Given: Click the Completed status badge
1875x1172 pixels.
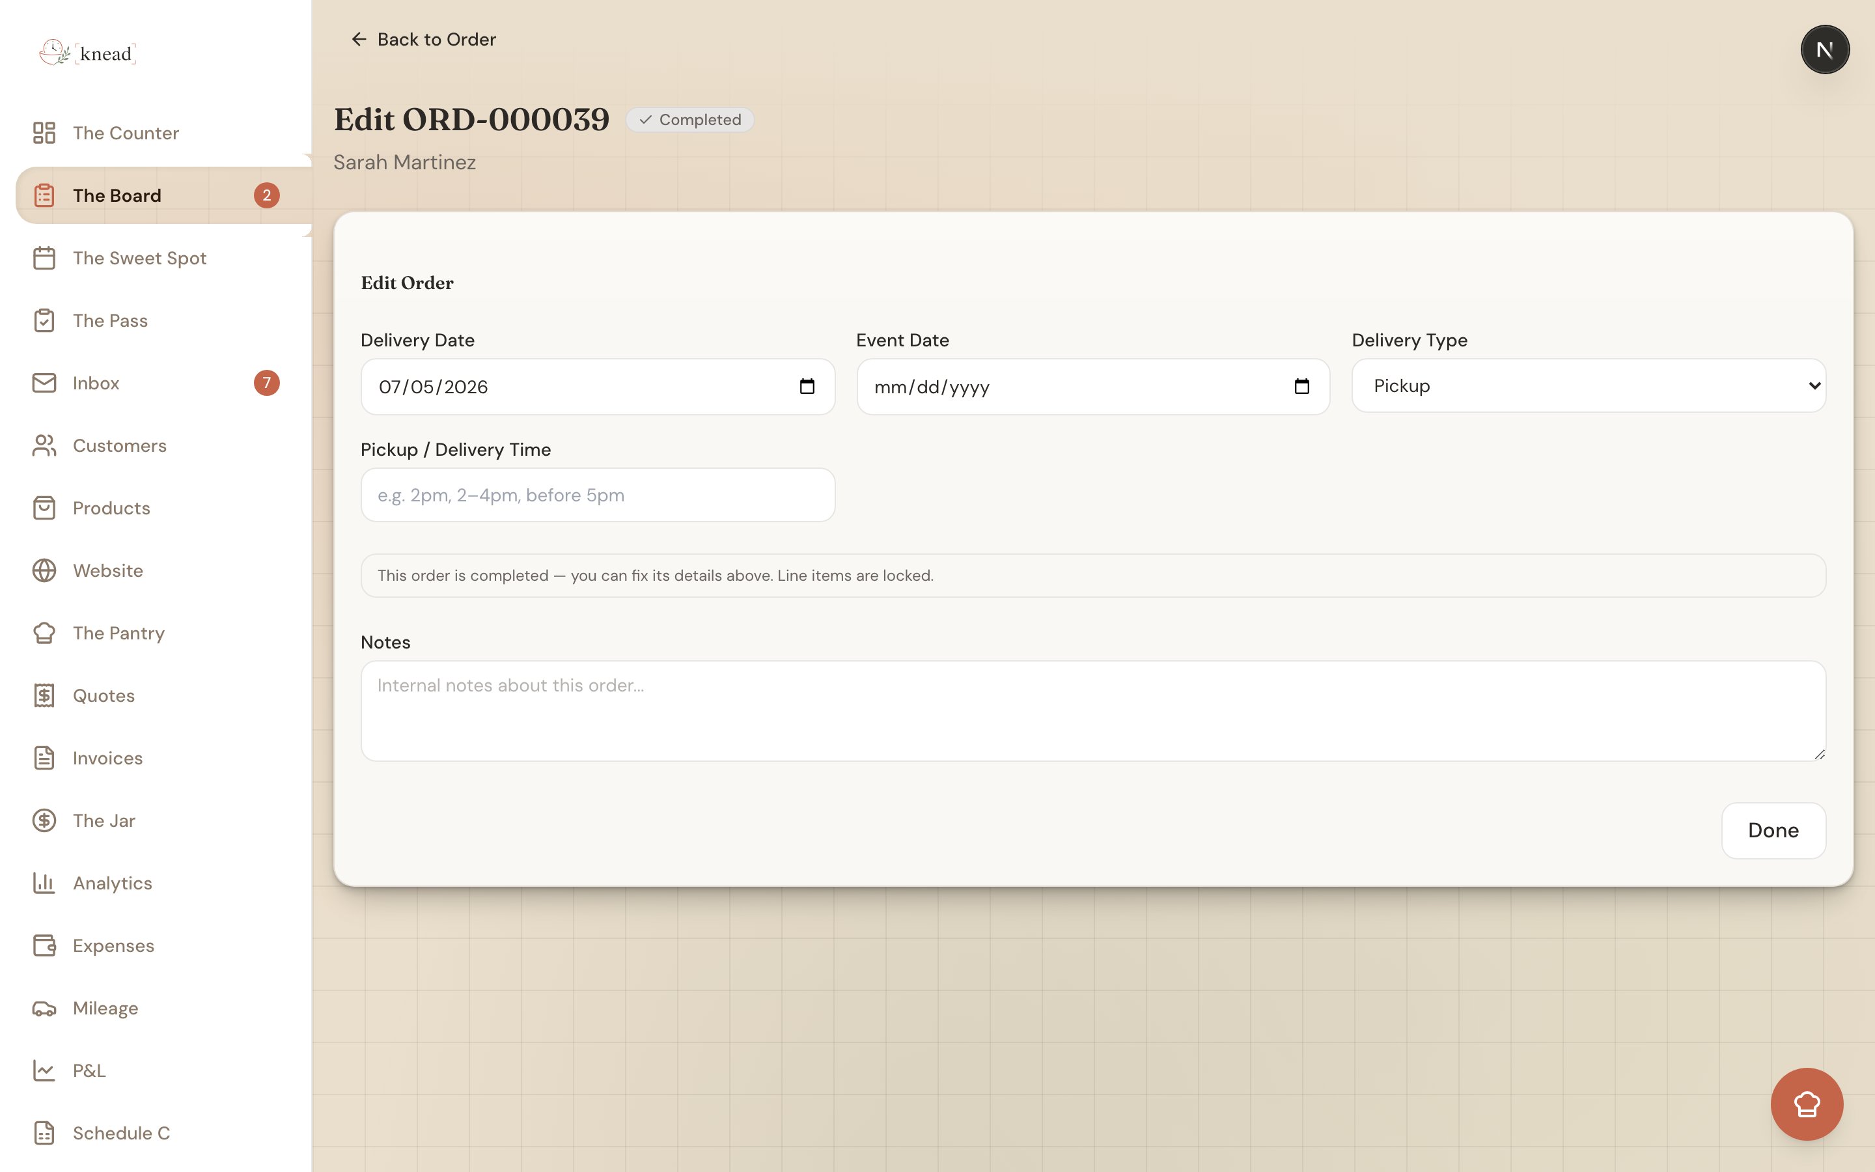Looking at the screenshot, I should click(689, 119).
